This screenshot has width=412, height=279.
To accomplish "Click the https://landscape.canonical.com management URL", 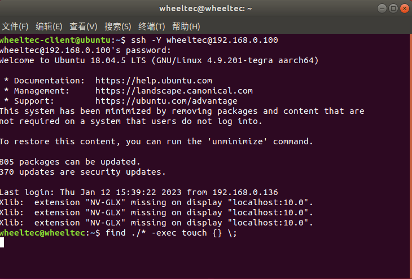I will tap(174, 91).
